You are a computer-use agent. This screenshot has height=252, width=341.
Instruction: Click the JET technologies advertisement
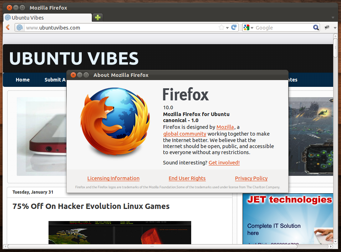288,219
